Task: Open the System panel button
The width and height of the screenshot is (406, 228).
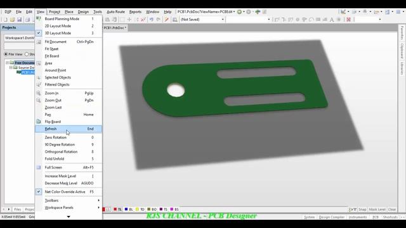Action: pos(309,217)
